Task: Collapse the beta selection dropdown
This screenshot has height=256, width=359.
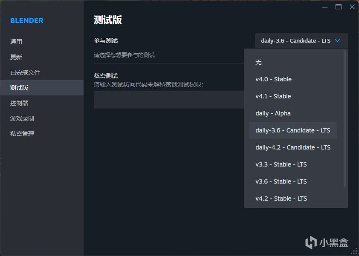Action: (296, 41)
